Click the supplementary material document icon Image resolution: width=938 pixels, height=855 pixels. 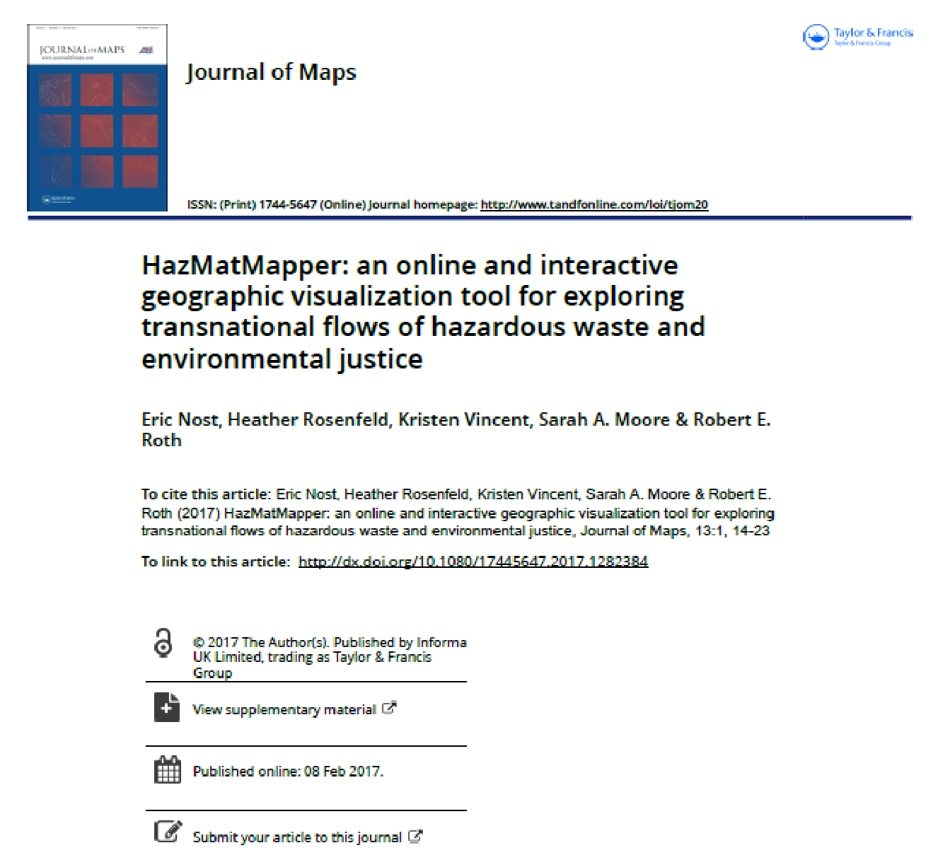[166, 707]
